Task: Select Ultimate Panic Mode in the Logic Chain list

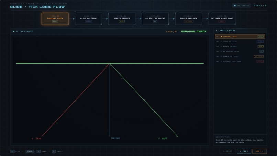Action: click(x=240, y=62)
